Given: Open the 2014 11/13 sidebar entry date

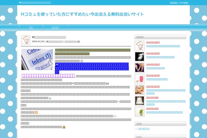Looking at the screenshot, I should pos(153,87).
